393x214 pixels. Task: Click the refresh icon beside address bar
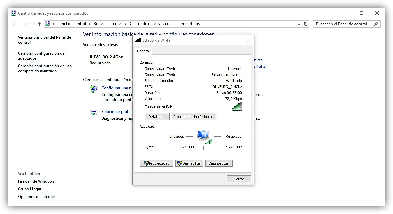pos(305,24)
